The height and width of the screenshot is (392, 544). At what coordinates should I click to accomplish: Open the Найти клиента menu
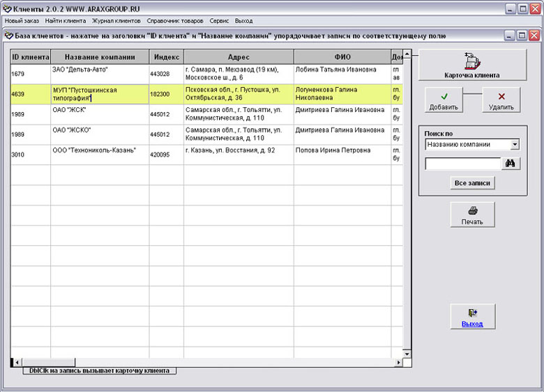click(66, 21)
